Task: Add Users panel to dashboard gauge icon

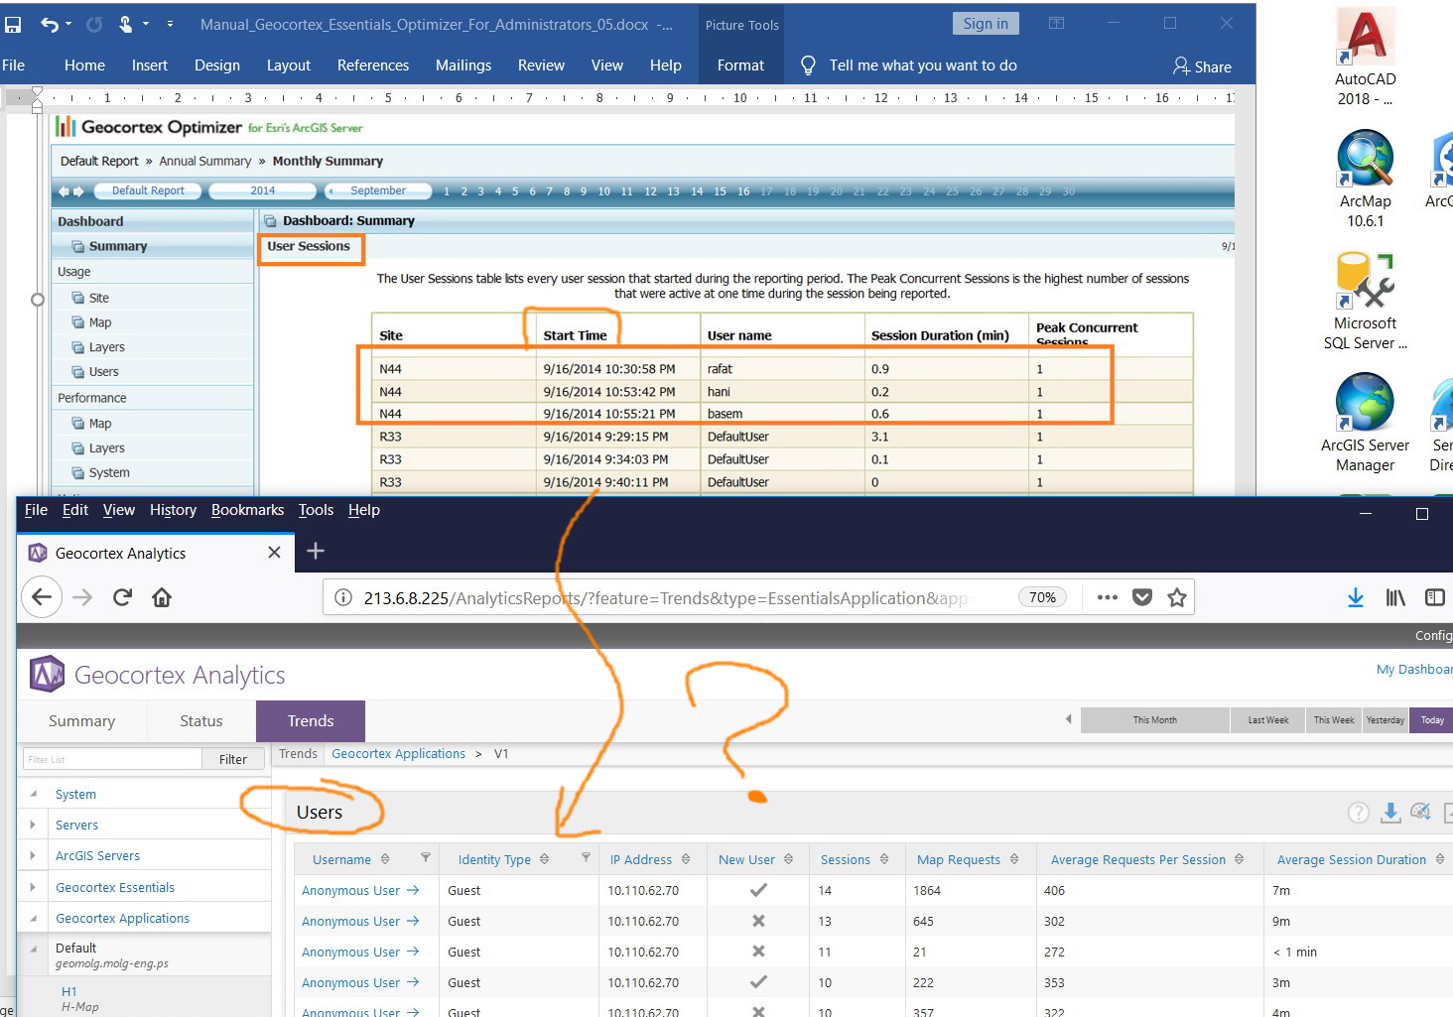Action: point(1421,812)
